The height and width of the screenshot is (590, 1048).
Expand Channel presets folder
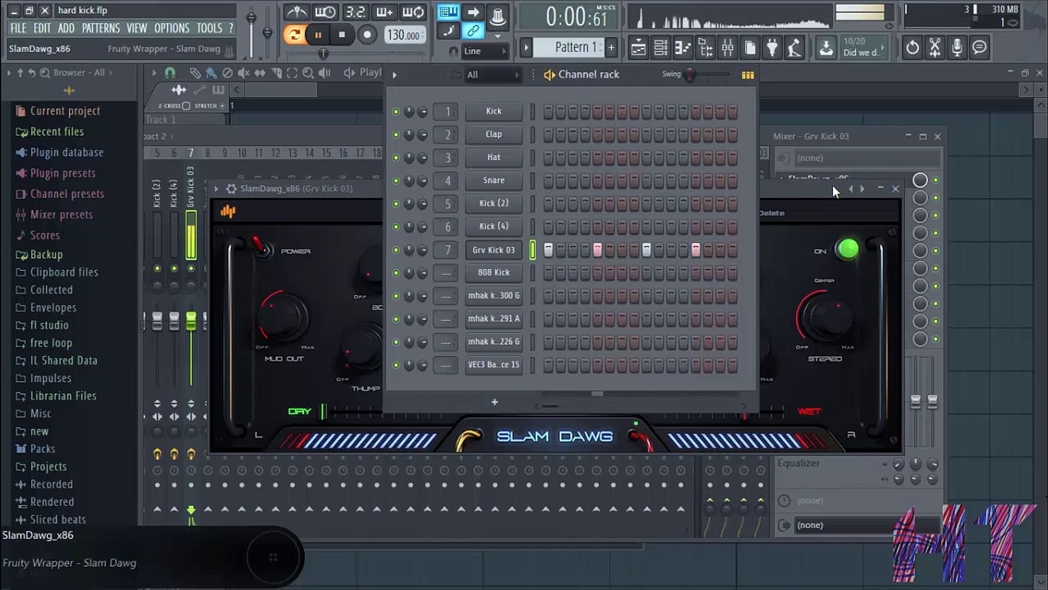(67, 194)
